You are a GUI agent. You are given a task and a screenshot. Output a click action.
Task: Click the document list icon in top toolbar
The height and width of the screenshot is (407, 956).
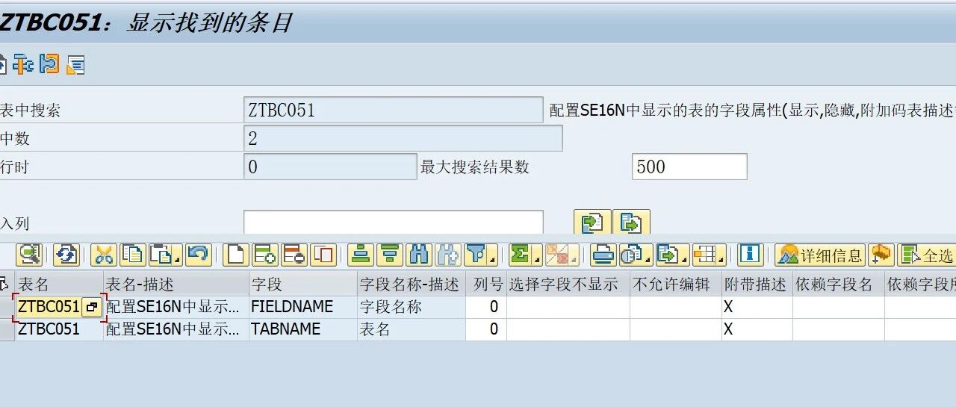[75, 64]
